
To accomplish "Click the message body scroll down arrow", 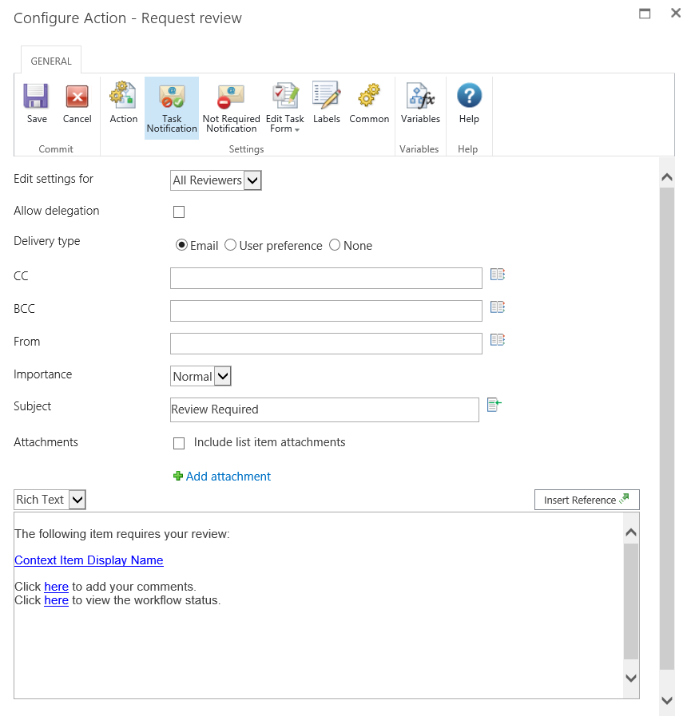I will [631, 678].
